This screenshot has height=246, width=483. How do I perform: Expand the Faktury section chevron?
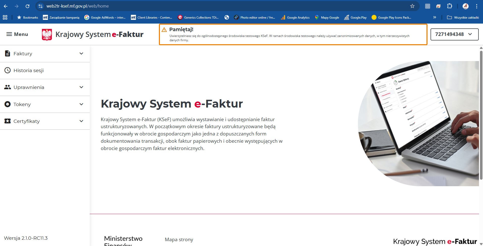(81, 54)
